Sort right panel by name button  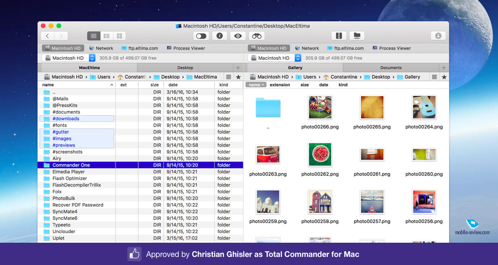pyautogui.click(x=256, y=85)
